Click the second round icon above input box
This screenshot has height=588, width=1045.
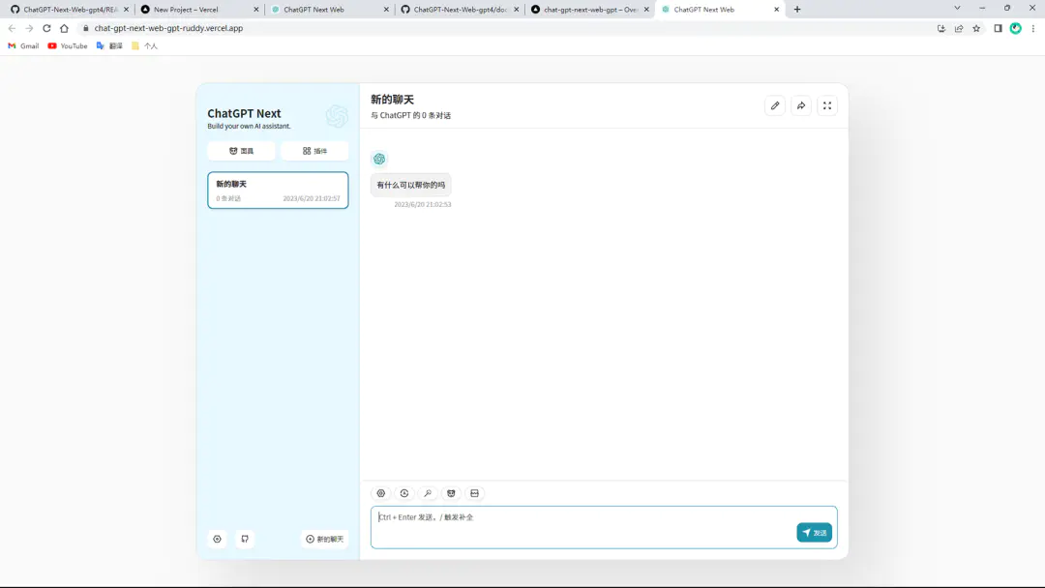pyautogui.click(x=404, y=493)
